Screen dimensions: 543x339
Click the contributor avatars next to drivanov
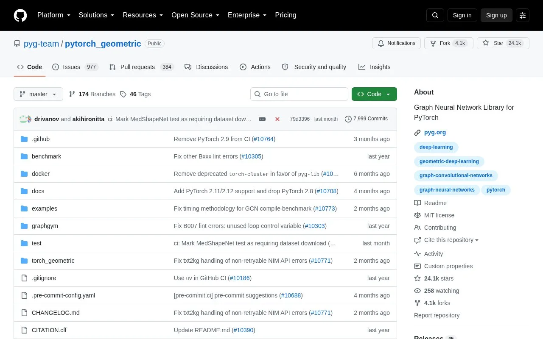click(25, 119)
